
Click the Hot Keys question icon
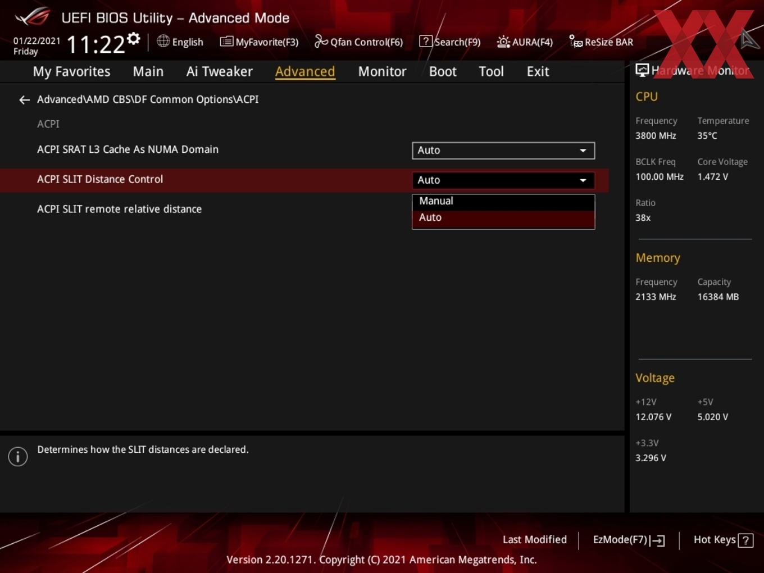745,540
